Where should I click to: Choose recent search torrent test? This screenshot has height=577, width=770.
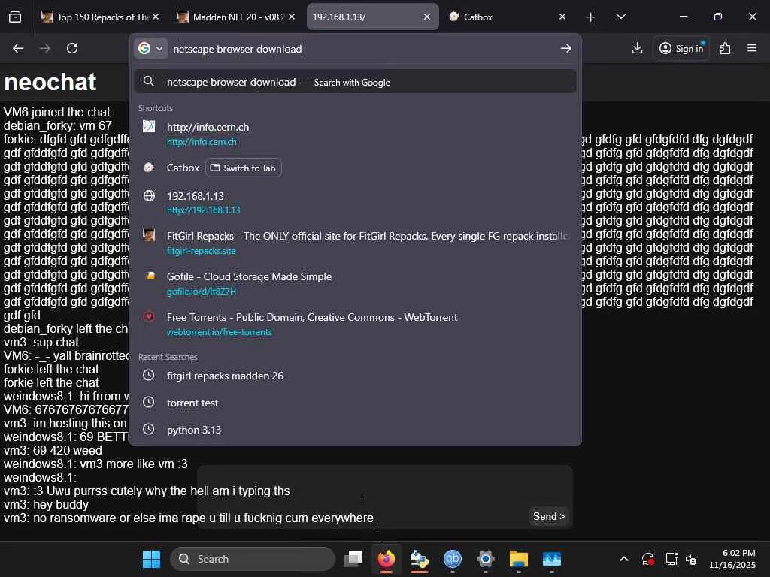pyautogui.click(x=355, y=403)
